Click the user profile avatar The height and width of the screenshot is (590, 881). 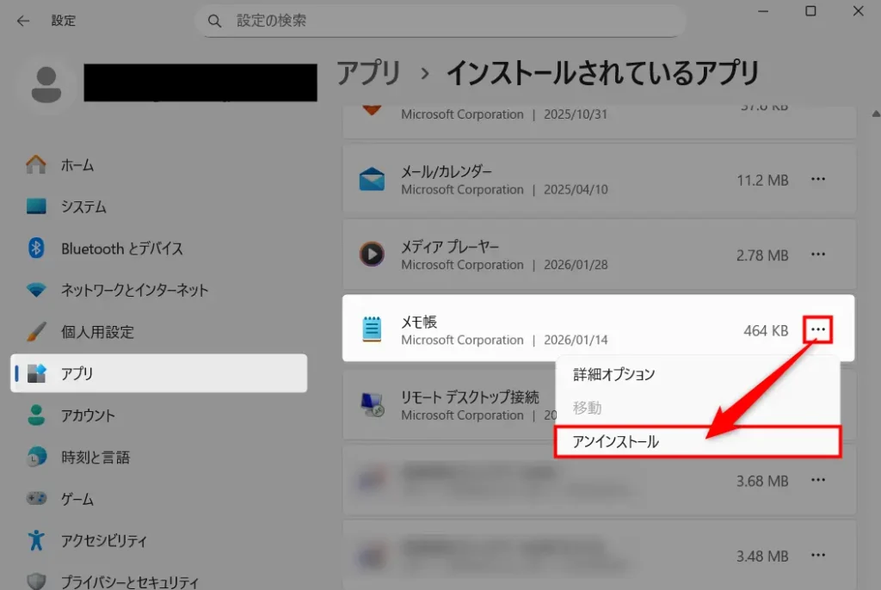pos(48,83)
